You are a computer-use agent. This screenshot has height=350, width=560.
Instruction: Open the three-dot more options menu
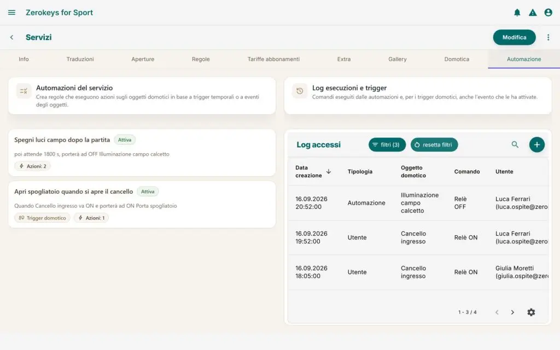tap(548, 37)
